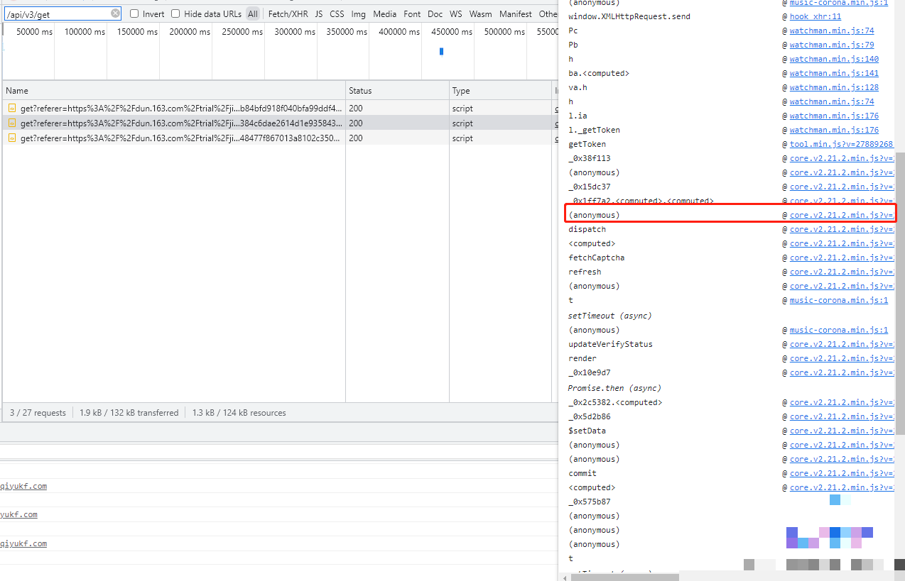The image size is (905, 581).
Task: Click script icon of request ending b84bfd918f040bfa99ddf4
Action: pyautogui.click(x=12, y=109)
